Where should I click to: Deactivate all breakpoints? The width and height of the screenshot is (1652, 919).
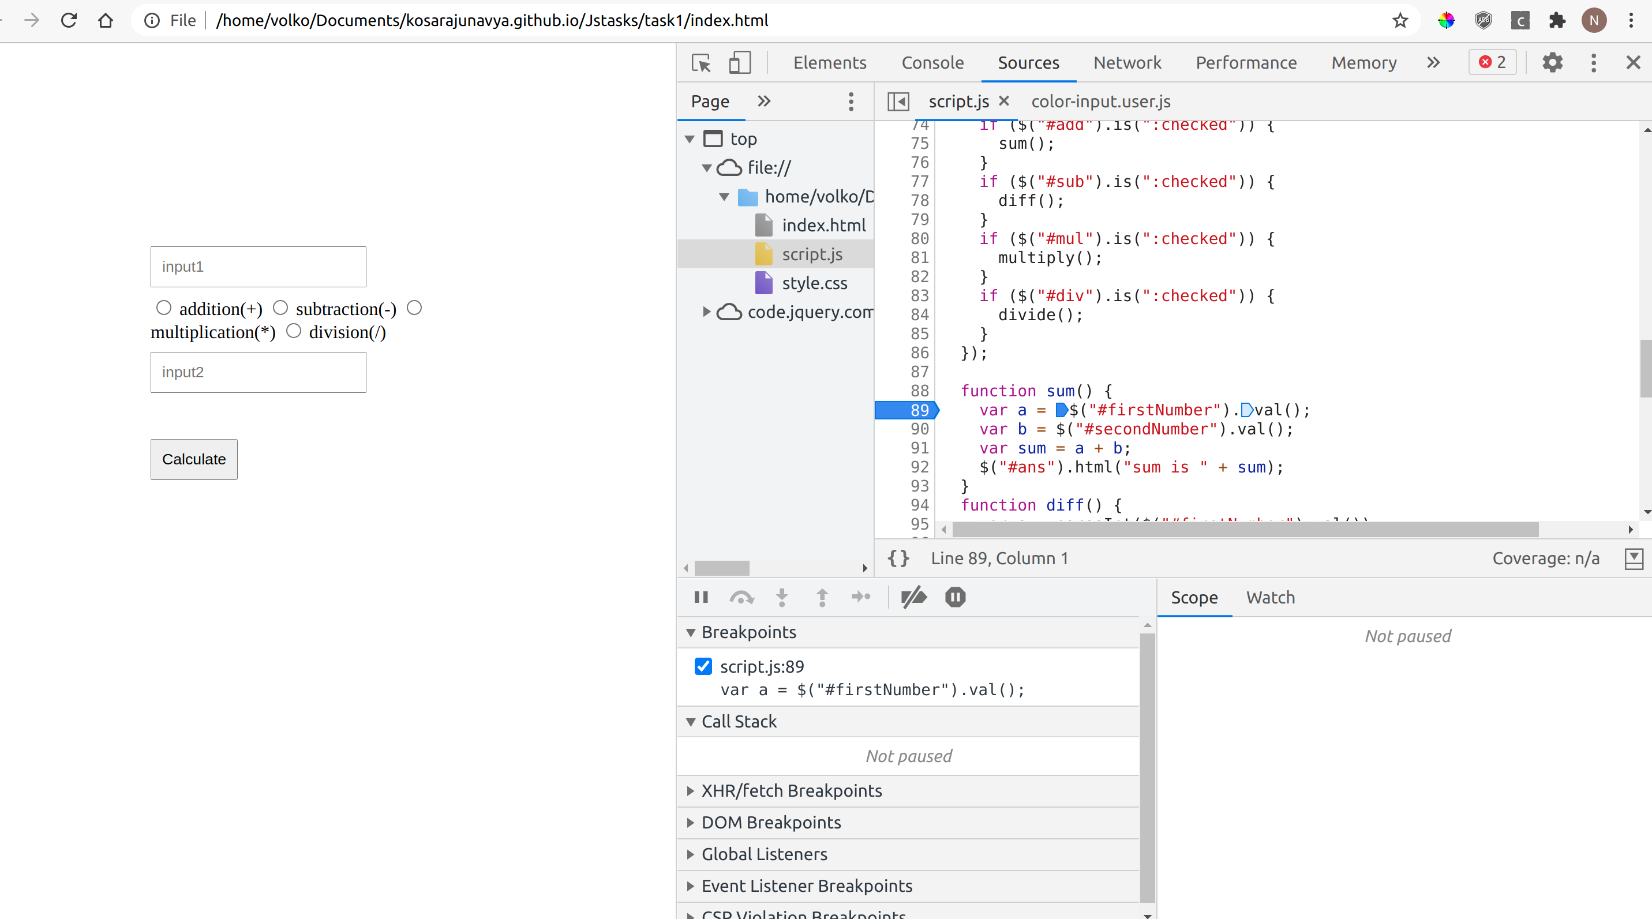tap(913, 597)
